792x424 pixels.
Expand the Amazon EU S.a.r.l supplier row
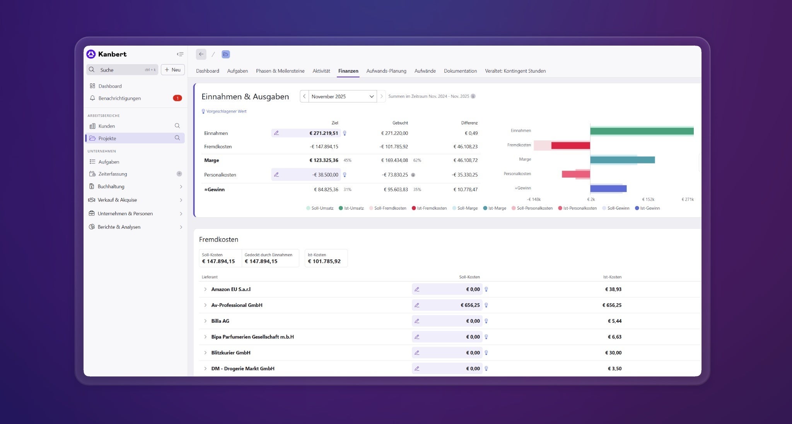pyautogui.click(x=205, y=289)
